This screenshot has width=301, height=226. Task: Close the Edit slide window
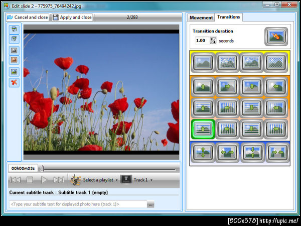coord(289,4)
